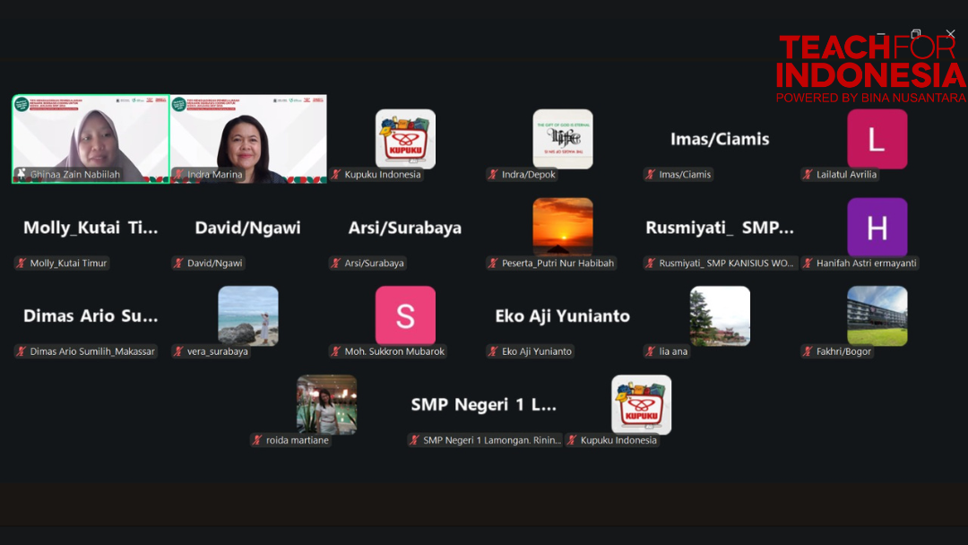Click the muted mic icon beside Indra Marina

point(179,175)
